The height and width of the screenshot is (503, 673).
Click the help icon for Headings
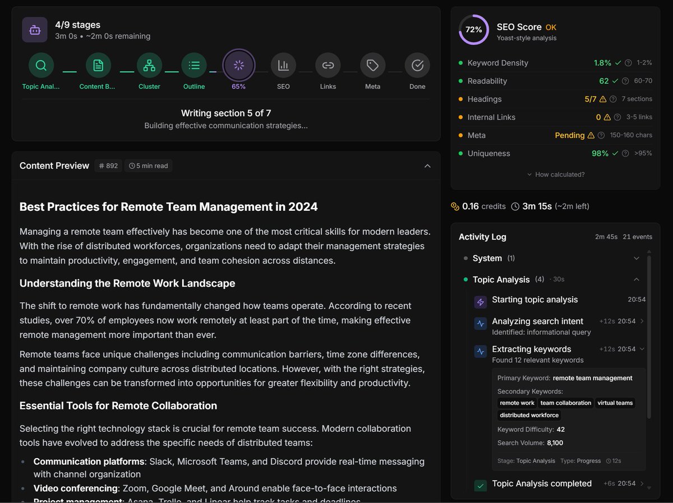[x=613, y=99]
